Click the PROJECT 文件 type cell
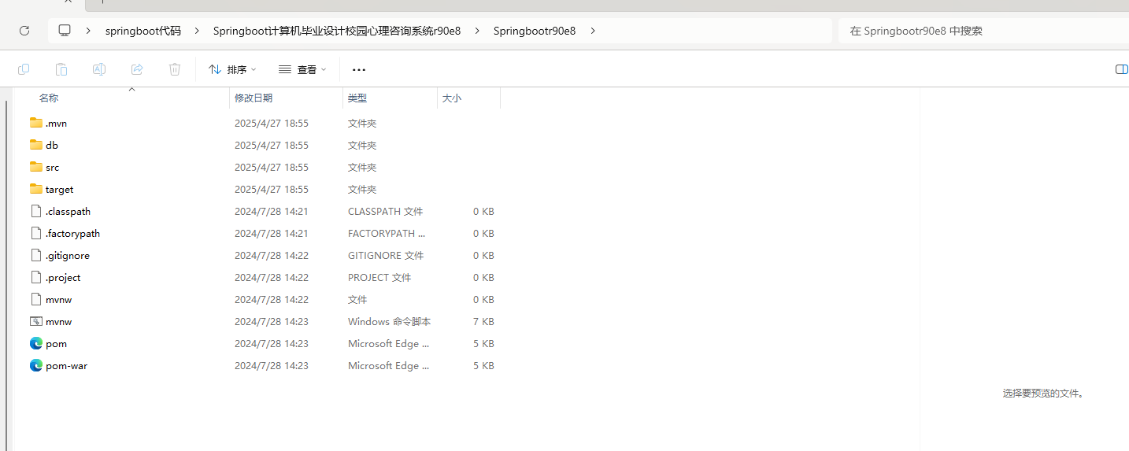 pos(379,278)
